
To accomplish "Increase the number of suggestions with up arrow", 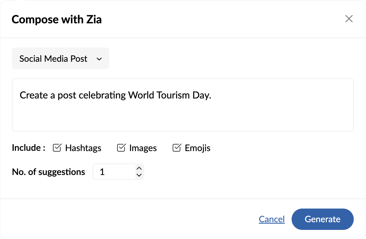I will pyautogui.click(x=139, y=168).
